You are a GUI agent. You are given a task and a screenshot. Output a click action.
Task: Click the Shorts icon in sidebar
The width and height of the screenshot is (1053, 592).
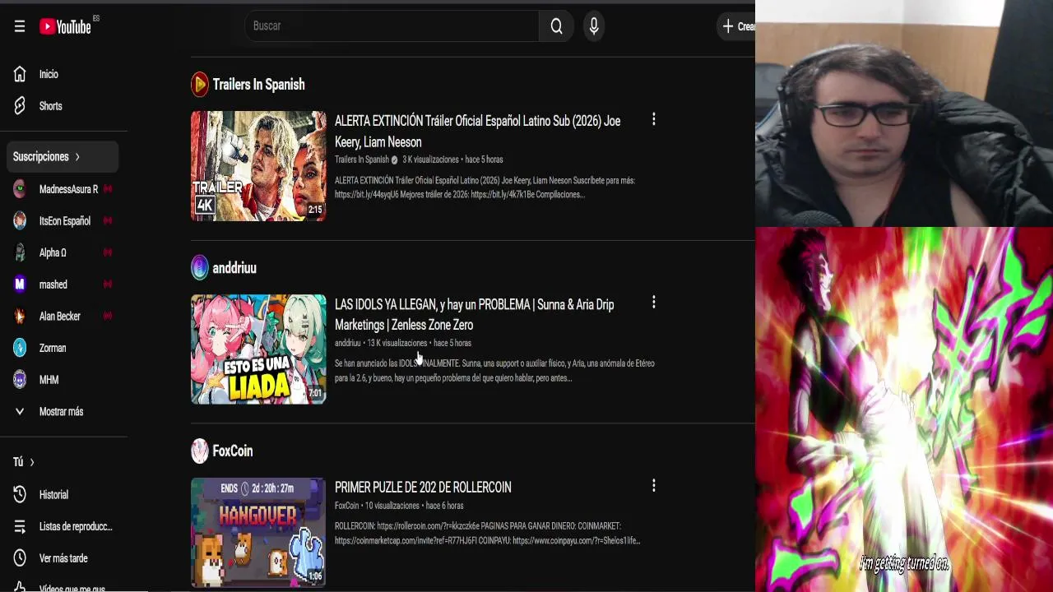pos(20,106)
